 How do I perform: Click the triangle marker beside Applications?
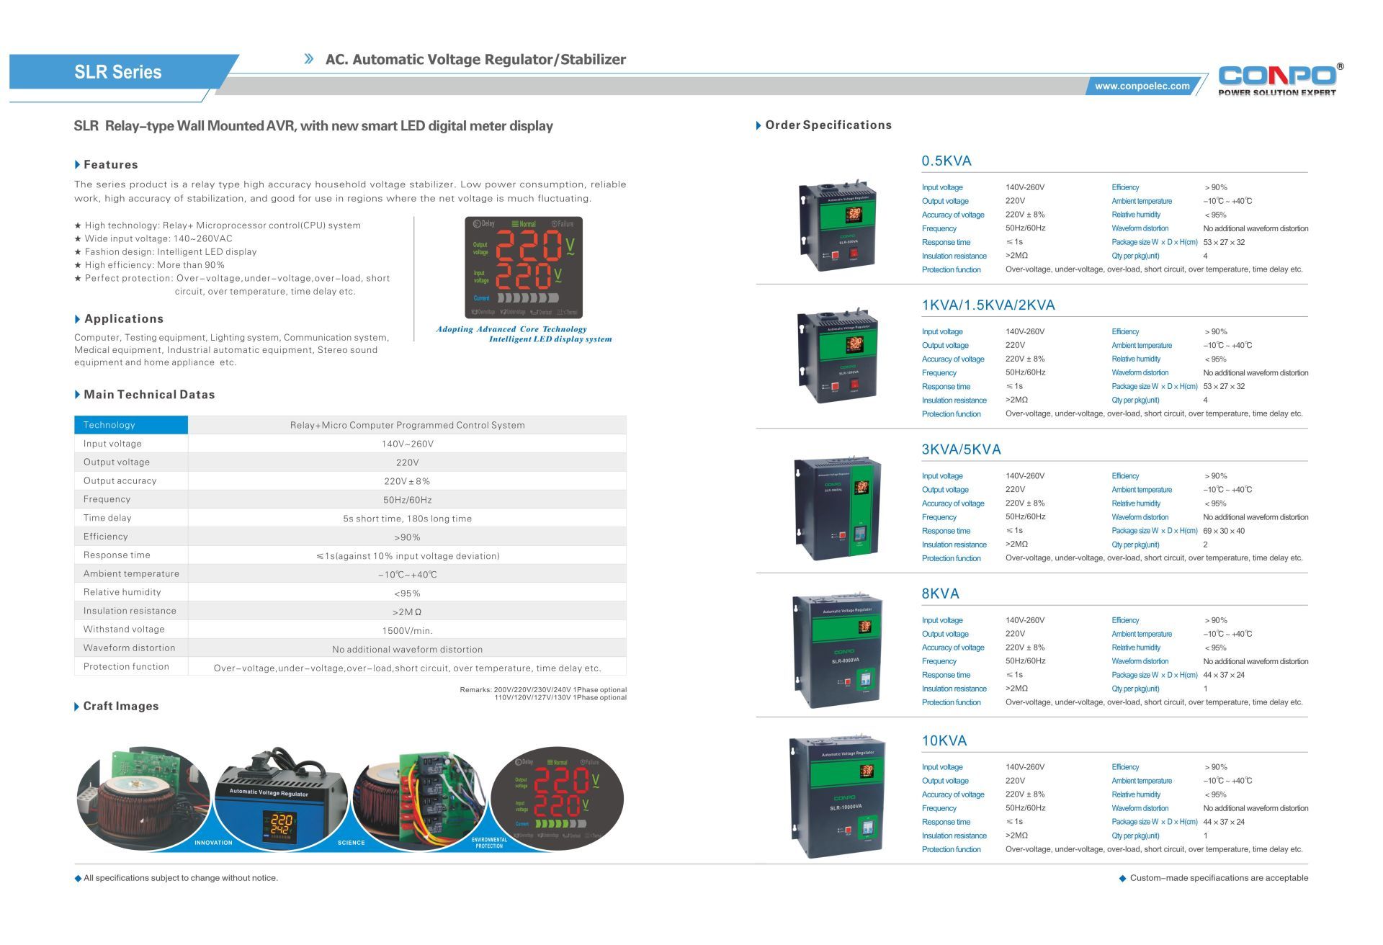78,319
